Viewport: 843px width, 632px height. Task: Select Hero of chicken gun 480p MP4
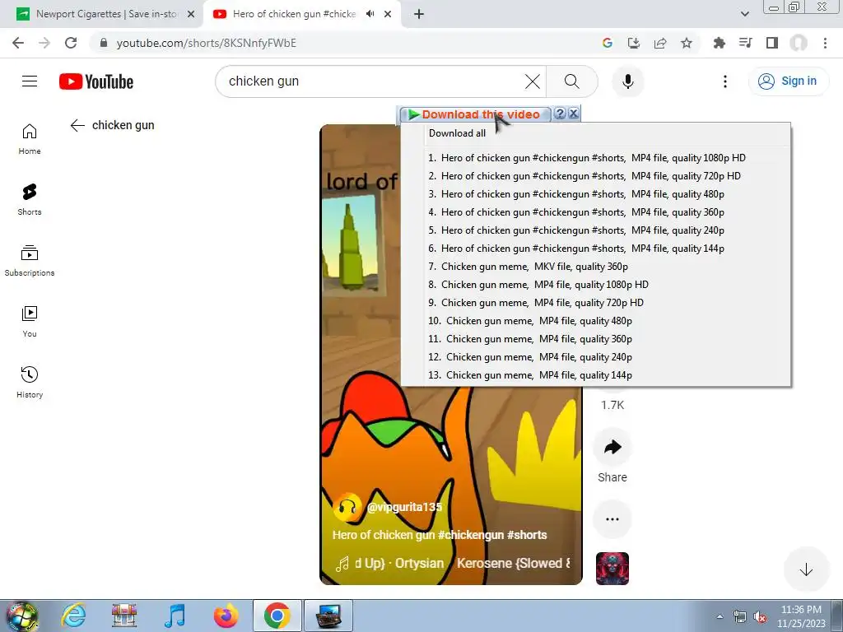596,194
